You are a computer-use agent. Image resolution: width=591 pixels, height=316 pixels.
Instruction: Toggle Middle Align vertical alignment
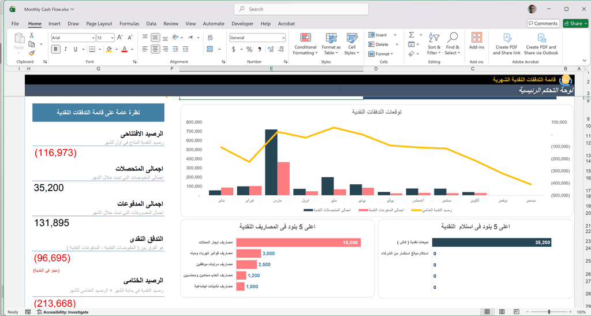(155, 38)
